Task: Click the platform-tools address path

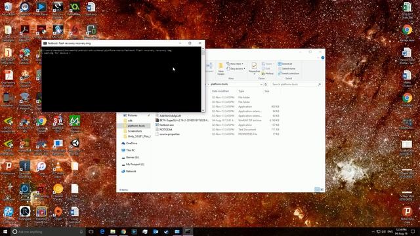Action: click(x=219, y=85)
